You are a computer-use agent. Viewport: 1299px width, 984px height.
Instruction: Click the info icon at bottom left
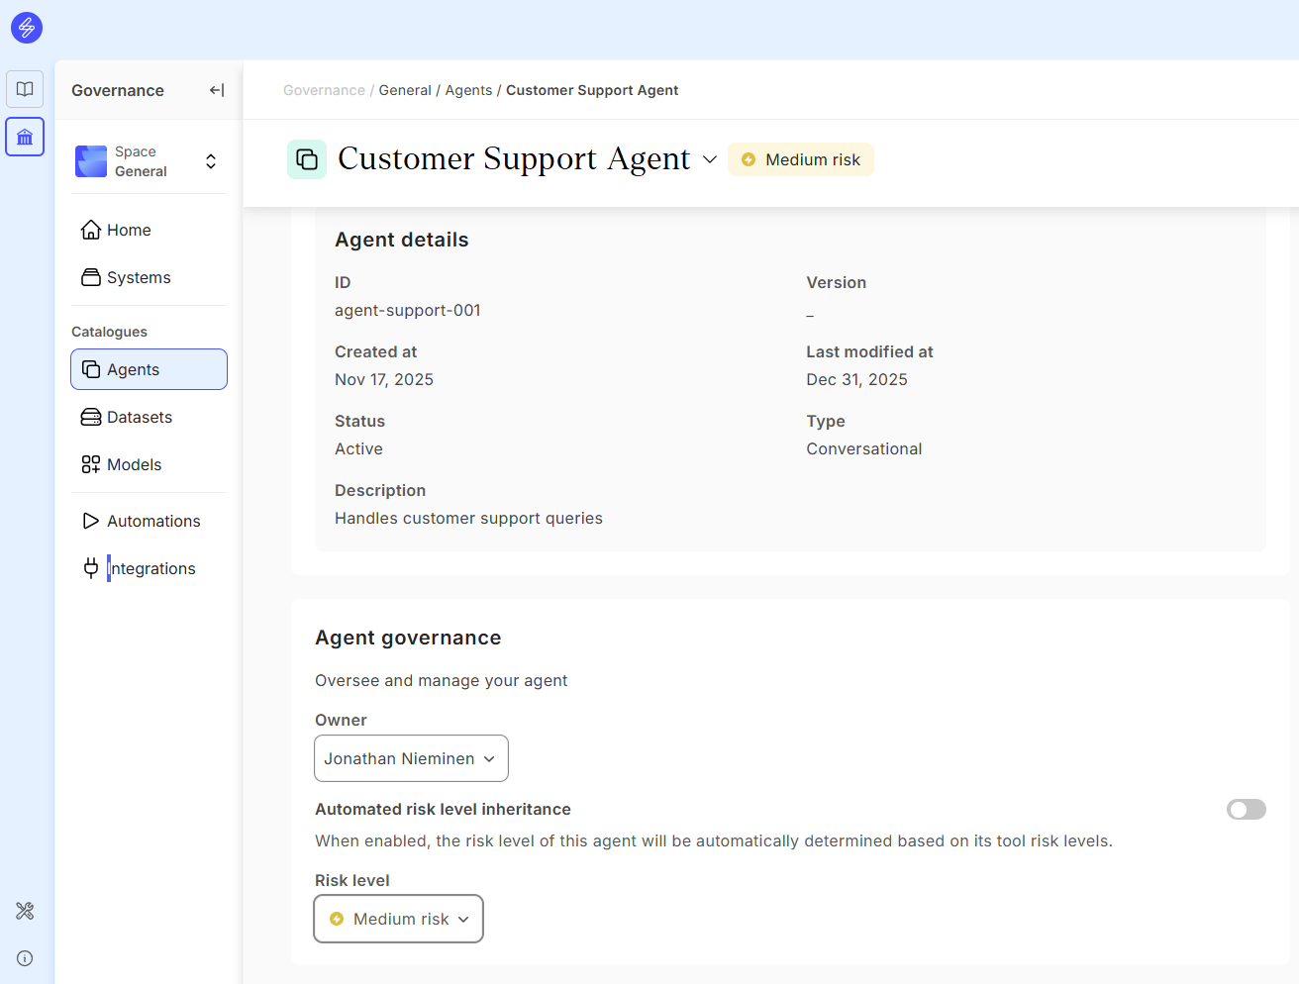(x=25, y=958)
